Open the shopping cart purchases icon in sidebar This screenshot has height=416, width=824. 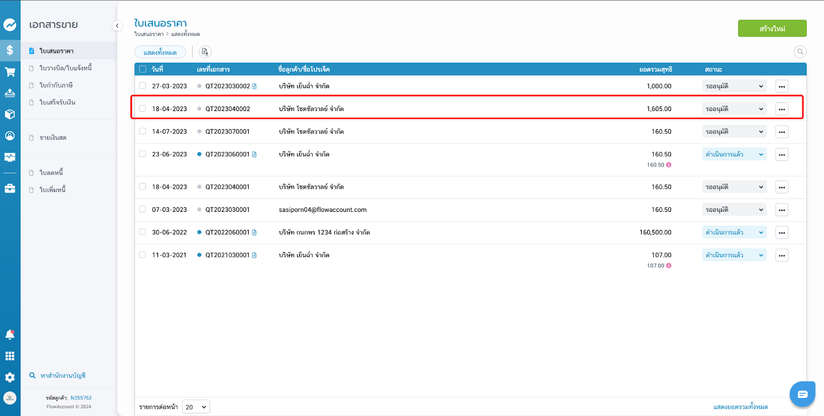[x=10, y=72]
